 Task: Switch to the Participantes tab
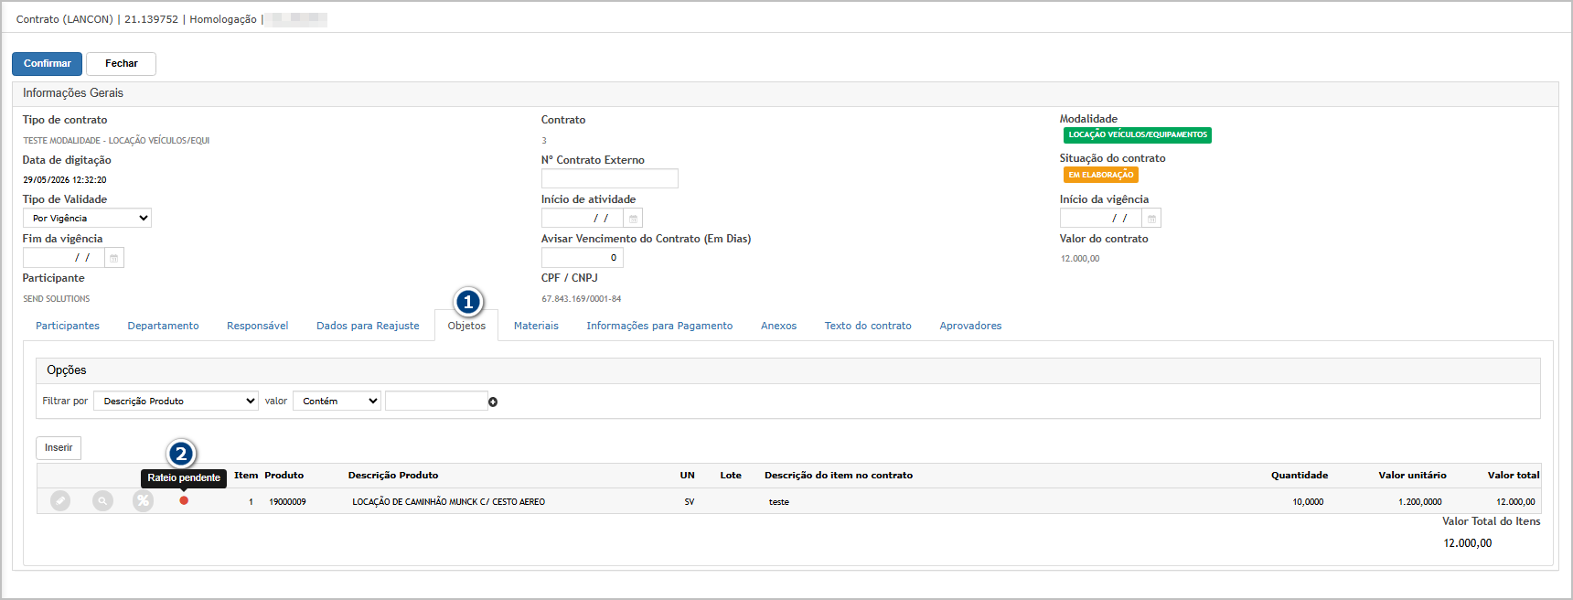pyautogui.click(x=68, y=326)
